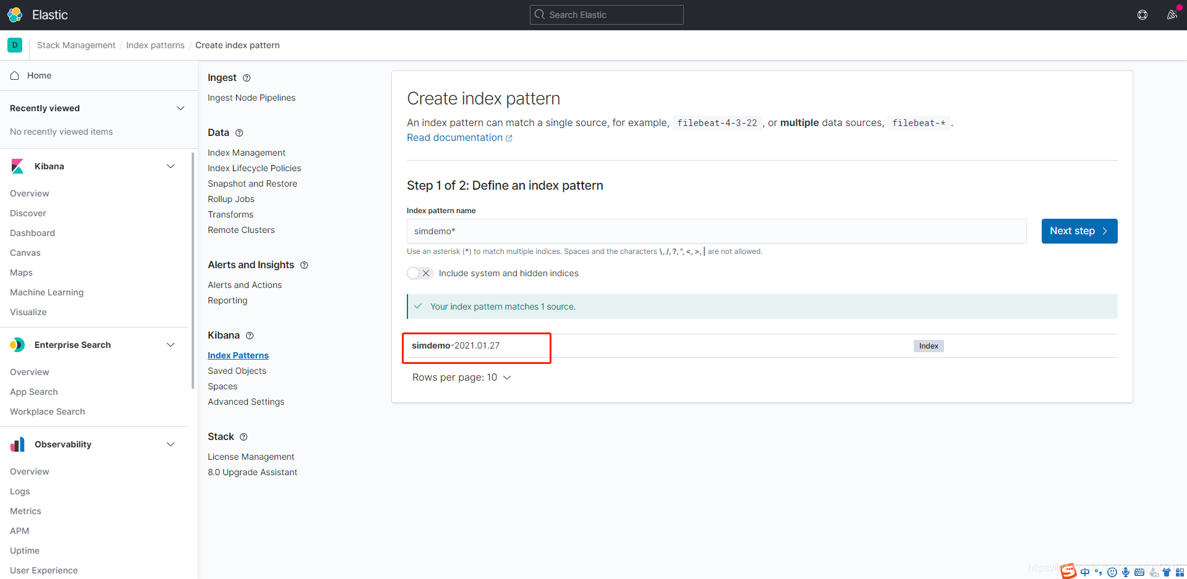Open Alerts and Actions
This screenshot has width=1187, height=579.
pyautogui.click(x=245, y=285)
